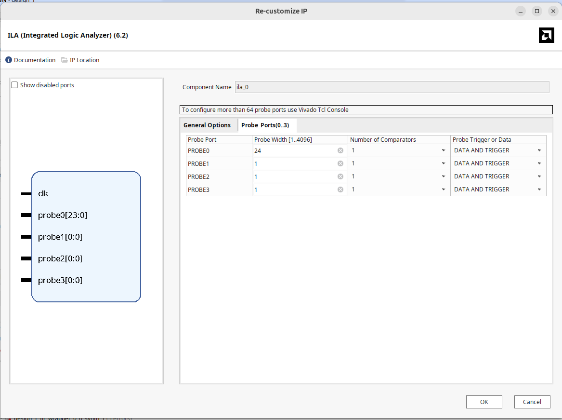Switch to the General Options tab
Image resolution: width=562 pixels, height=420 pixels.
[x=207, y=125]
